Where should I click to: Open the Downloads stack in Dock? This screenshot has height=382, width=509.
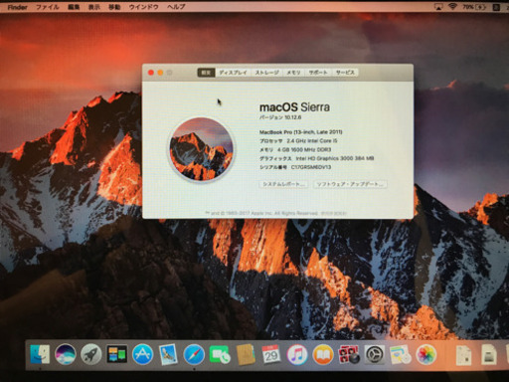[489, 355]
